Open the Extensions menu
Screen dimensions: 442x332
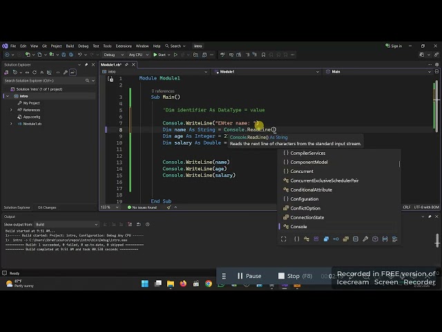tap(124, 46)
